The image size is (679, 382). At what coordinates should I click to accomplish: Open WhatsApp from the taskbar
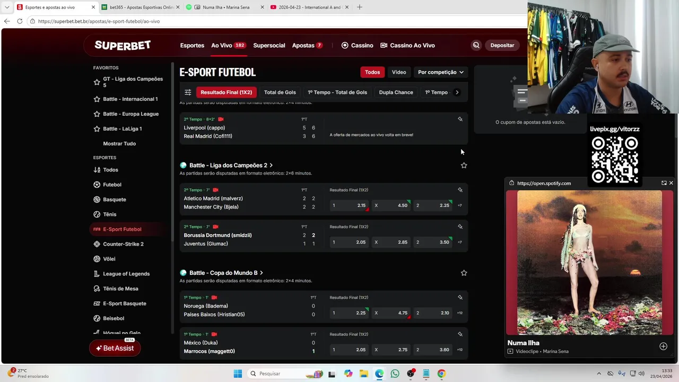point(395,374)
